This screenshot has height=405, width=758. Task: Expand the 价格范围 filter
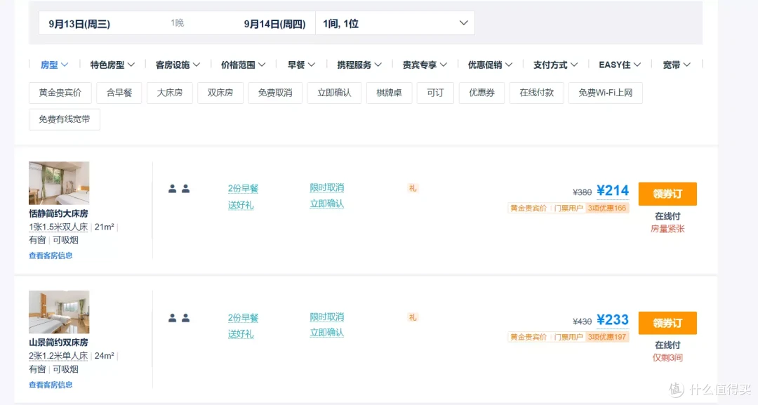(243, 65)
